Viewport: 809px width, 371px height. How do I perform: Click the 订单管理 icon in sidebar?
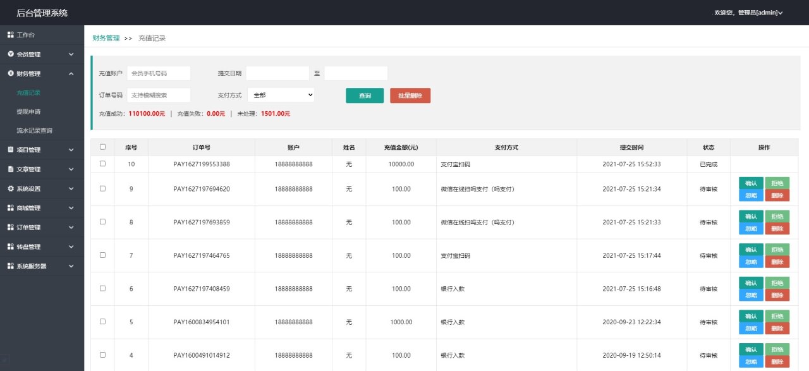[11, 227]
